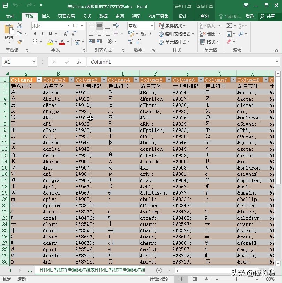Click the insert function fx icon

coord(79,62)
